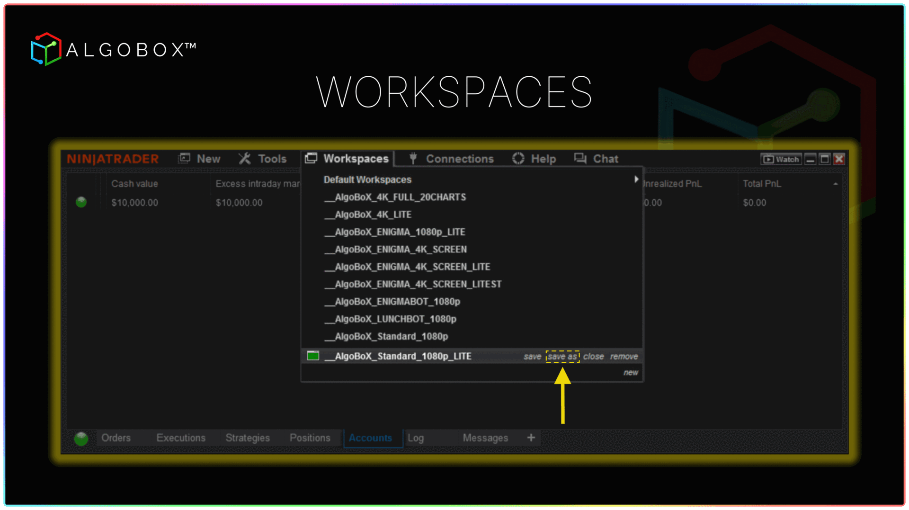Click green active workspace icon beside Standard_1080p_LITE
The image size is (909, 510).
(313, 356)
